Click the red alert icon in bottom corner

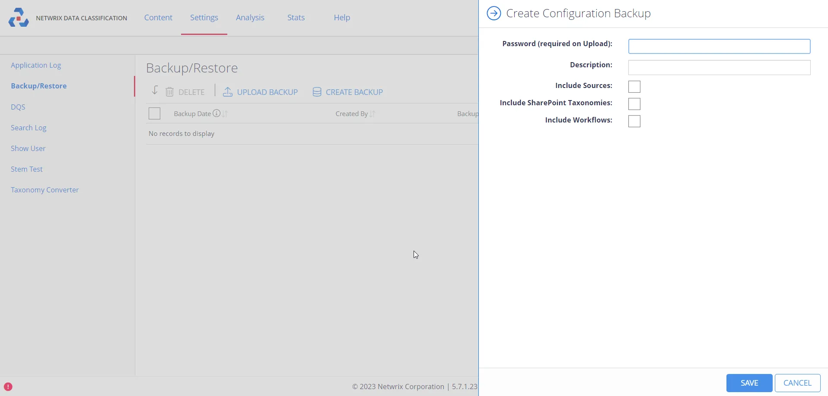pos(8,387)
